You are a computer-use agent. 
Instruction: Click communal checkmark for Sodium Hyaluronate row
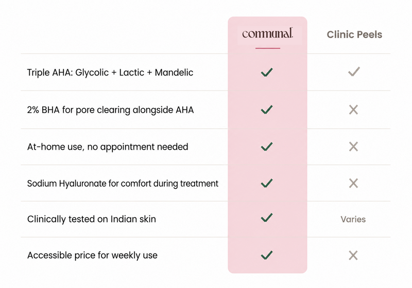[x=267, y=183]
